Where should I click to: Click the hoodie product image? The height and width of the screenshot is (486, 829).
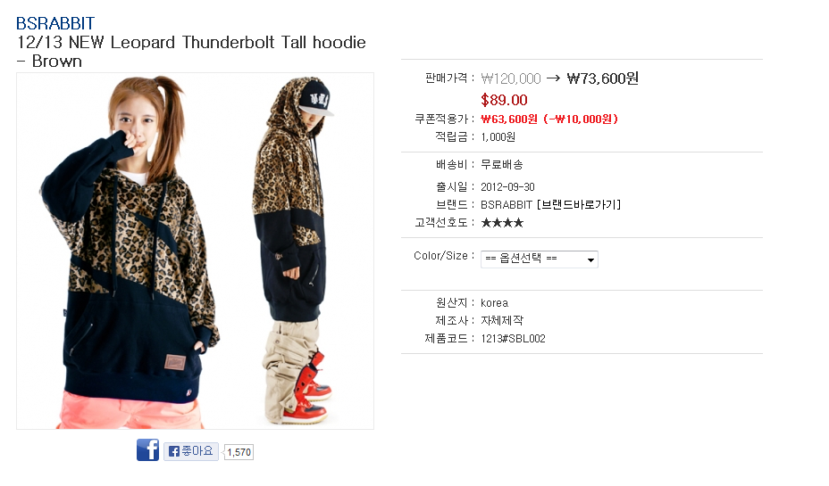pyautogui.click(x=195, y=251)
